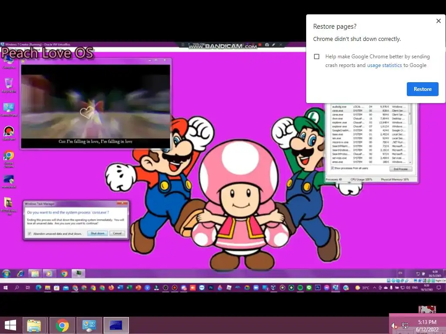Select the smss.exe process row
Viewport: 446px width, 334px height.
[369, 162]
